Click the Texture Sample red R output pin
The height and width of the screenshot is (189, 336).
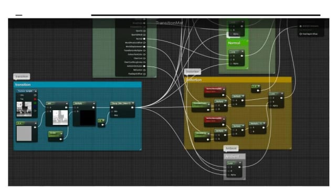(35, 99)
